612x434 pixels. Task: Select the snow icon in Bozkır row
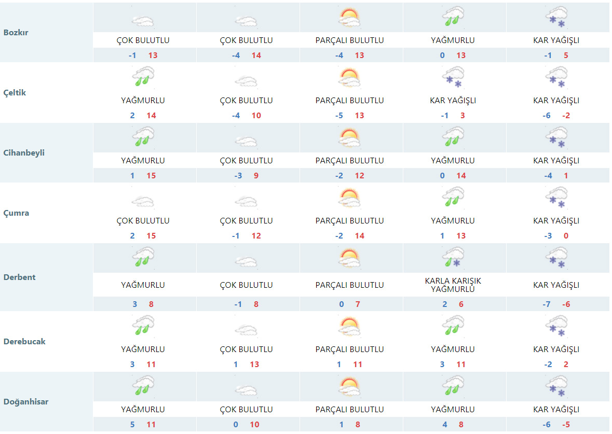pos(557,18)
